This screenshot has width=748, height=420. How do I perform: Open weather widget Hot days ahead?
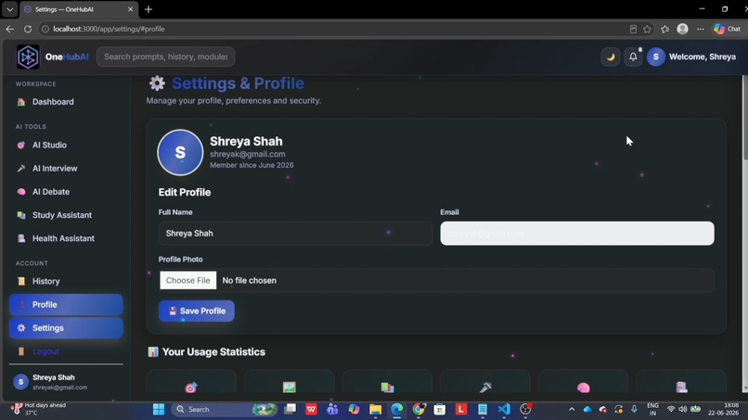39,409
